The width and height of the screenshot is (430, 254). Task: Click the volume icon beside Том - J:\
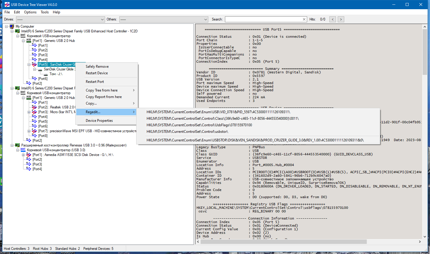[x=46, y=74]
